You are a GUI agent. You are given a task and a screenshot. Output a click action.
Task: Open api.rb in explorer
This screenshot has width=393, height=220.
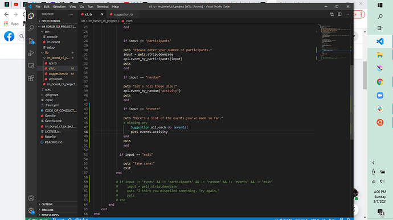click(58, 63)
